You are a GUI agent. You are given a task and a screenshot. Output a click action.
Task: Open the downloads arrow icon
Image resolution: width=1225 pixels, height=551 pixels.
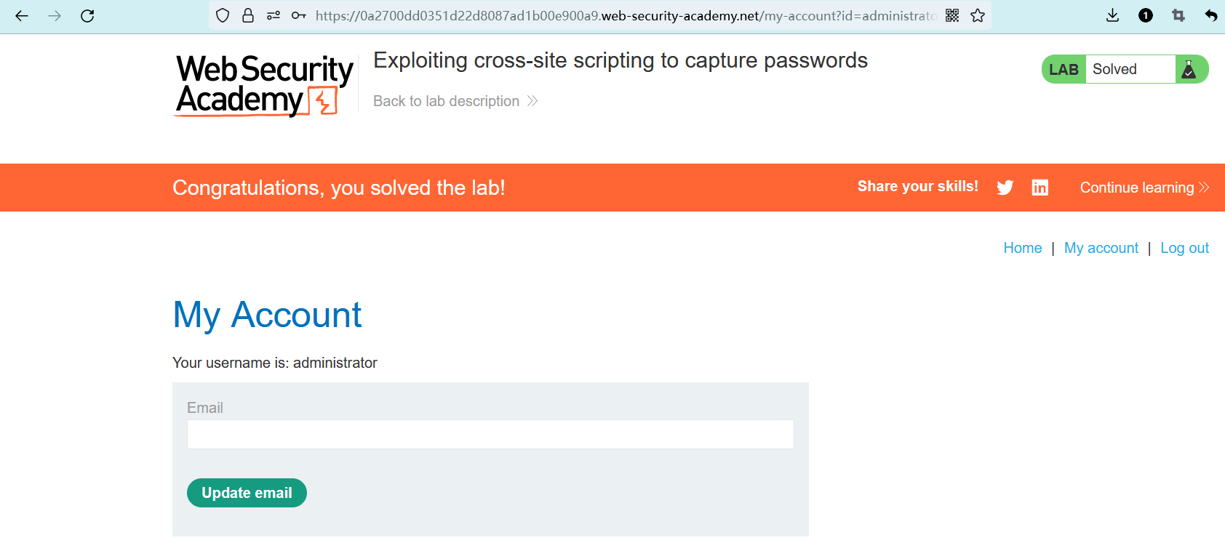(x=1112, y=15)
